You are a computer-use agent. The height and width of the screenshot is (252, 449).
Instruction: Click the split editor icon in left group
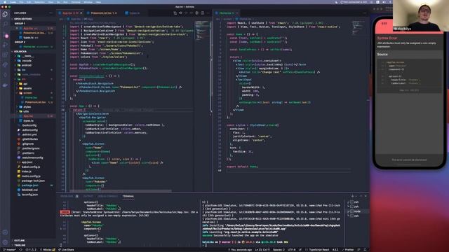(203, 13)
